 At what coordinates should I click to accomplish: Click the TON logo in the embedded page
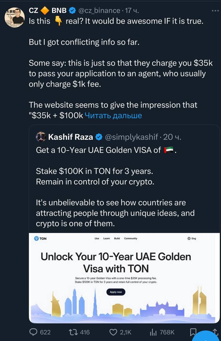[40, 238]
